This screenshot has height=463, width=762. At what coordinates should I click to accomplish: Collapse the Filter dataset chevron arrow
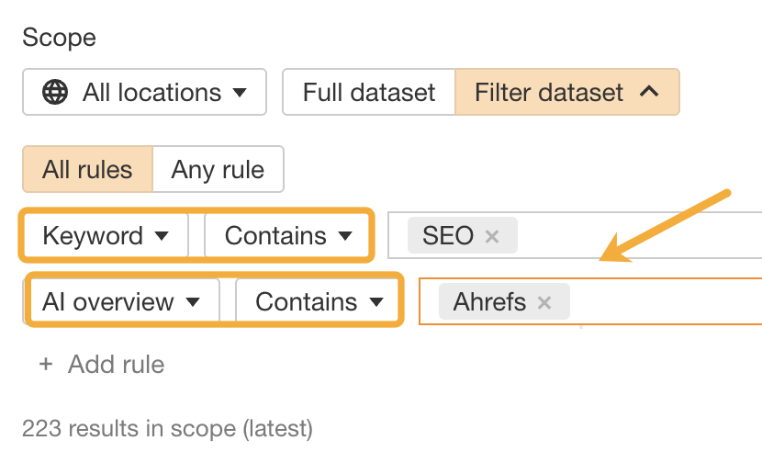click(x=649, y=93)
